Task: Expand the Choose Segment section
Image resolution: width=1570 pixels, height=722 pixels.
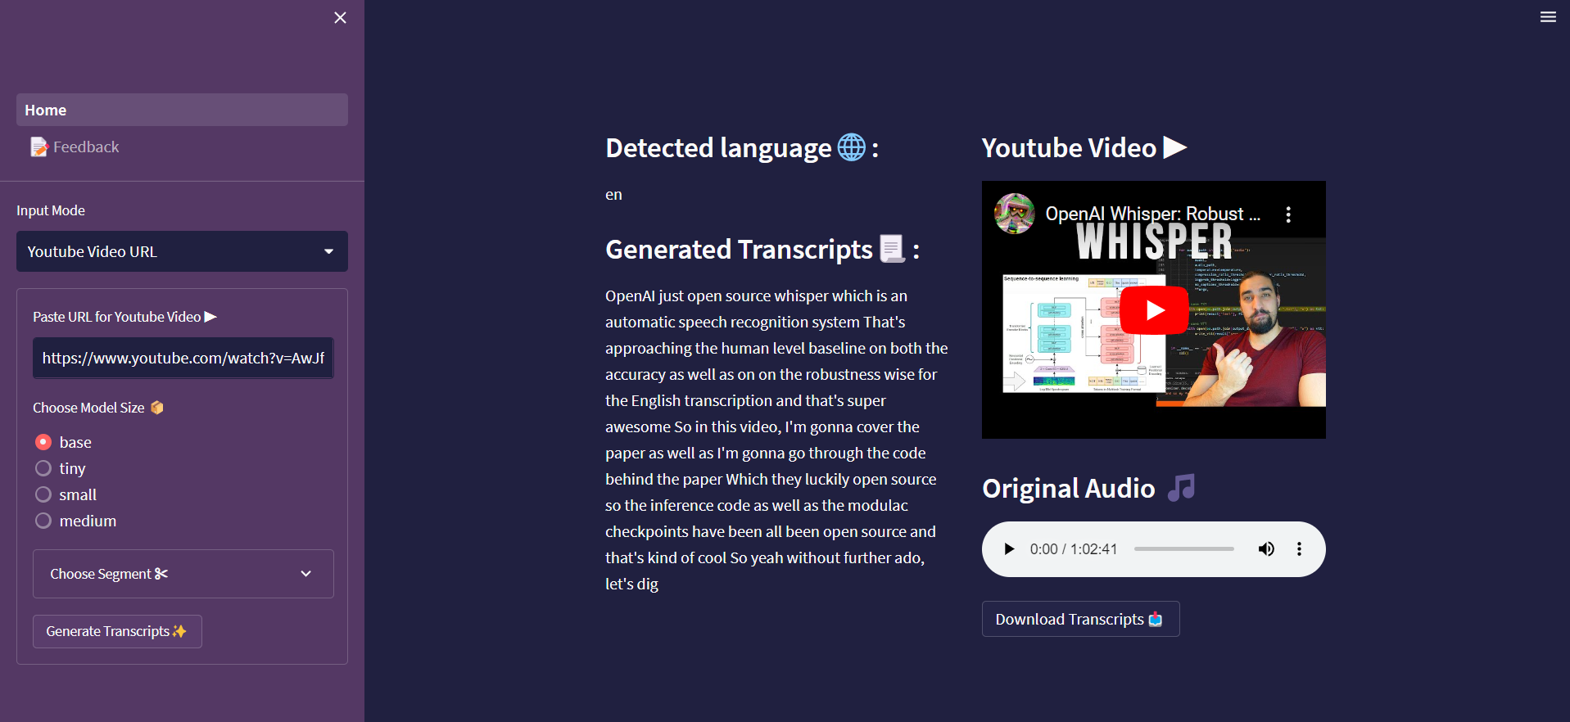Action: click(183, 574)
